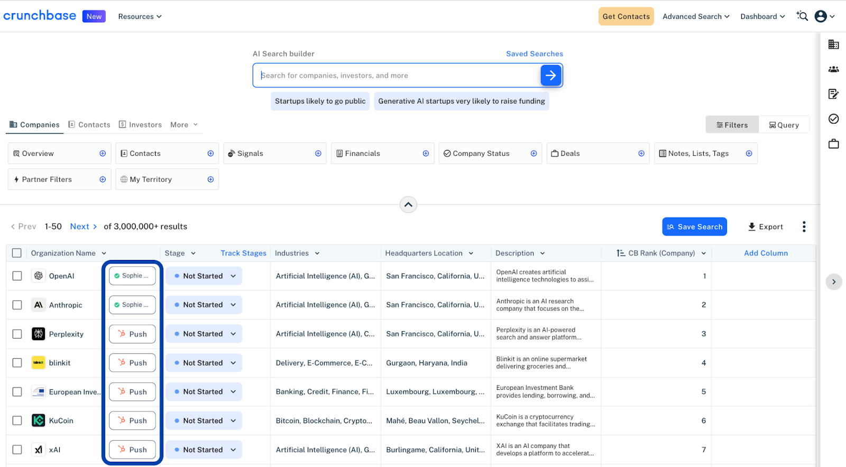Open the Dashboard dropdown
Screen dimensions: 846x467
pyautogui.click(x=762, y=16)
